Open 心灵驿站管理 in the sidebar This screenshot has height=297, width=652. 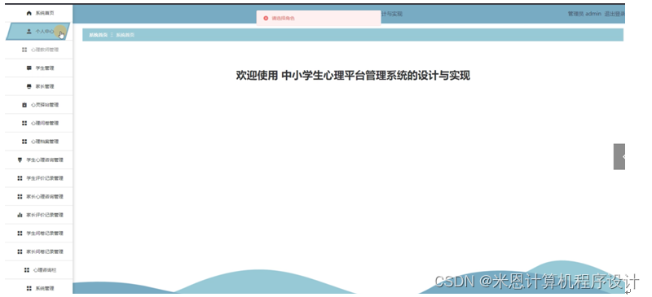click(x=39, y=105)
